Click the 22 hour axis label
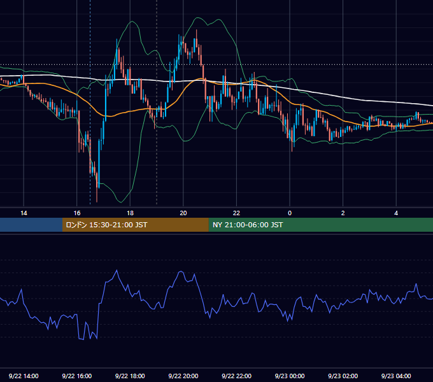433x382 pixels. [236, 213]
